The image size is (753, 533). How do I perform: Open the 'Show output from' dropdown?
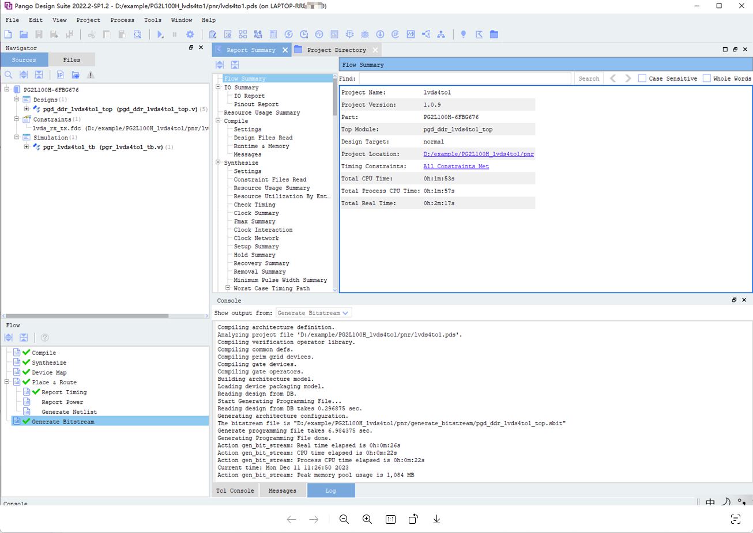coord(313,313)
